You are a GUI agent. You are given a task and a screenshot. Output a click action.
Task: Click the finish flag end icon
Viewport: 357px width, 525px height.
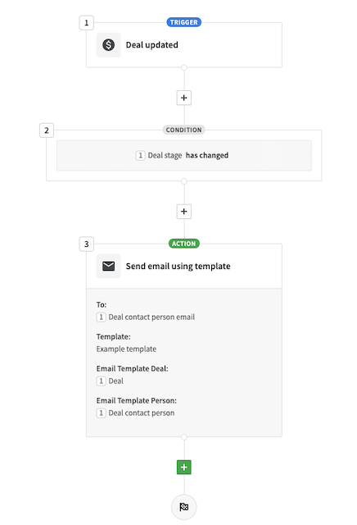(x=184, y=507)
